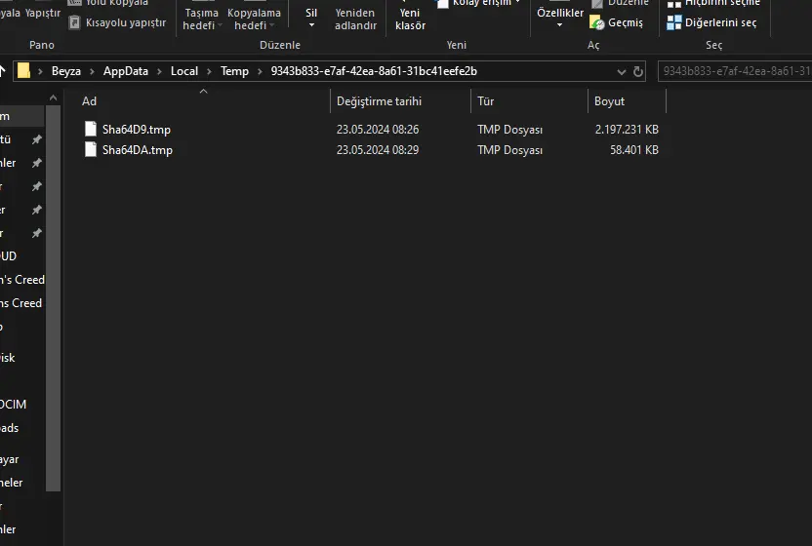
Task: Click the Geçmiş history icon
Action: point(596,22)
